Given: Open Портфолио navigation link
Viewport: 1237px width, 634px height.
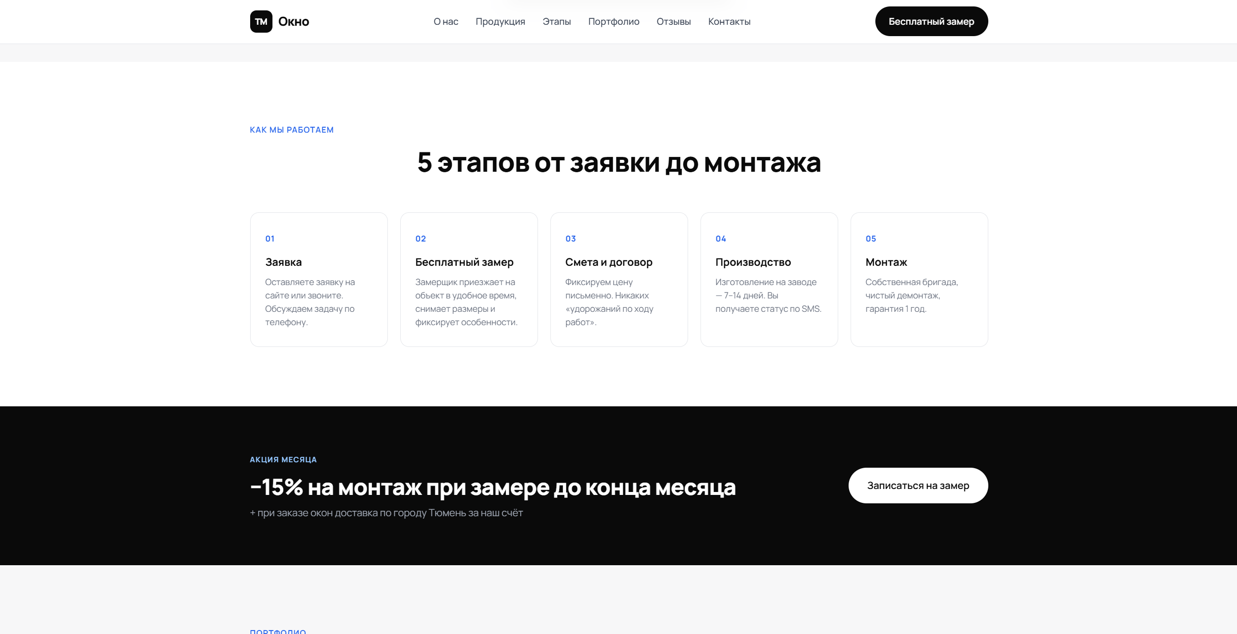Looking at the screenshot, I should tap(613, 22).
